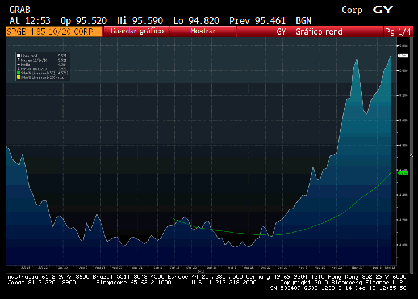
Task: Click the Corp market sector label
Action: (352, 10)
